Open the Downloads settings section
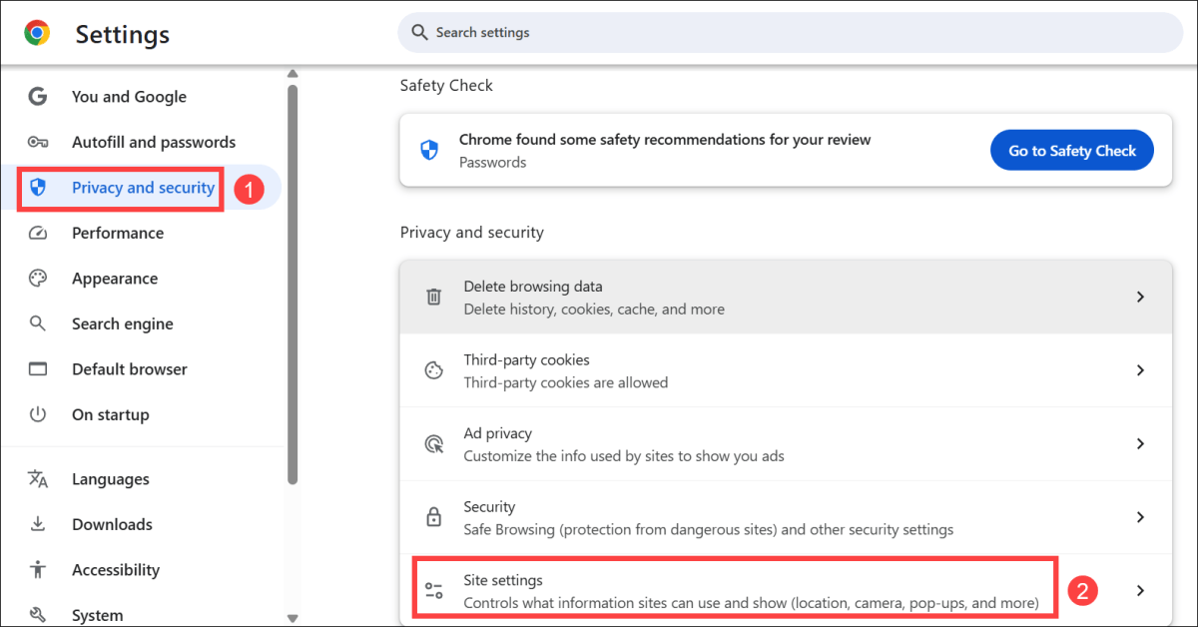The height and width of the screenshot is (627, 1198). click(112, 525)
